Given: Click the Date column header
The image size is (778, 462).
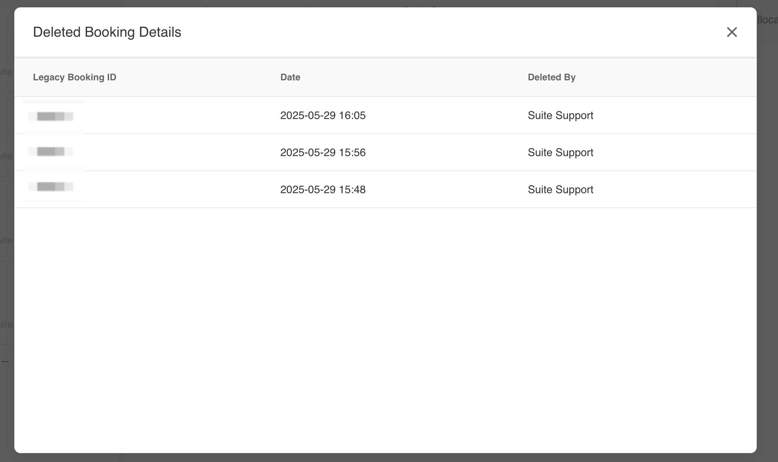Looking at the screenshot, I should [290, 77].
